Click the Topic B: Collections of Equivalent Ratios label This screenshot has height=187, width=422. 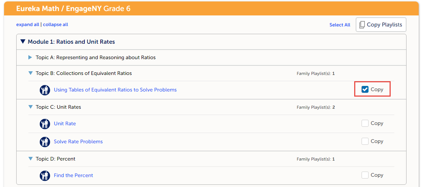(84, 73)
